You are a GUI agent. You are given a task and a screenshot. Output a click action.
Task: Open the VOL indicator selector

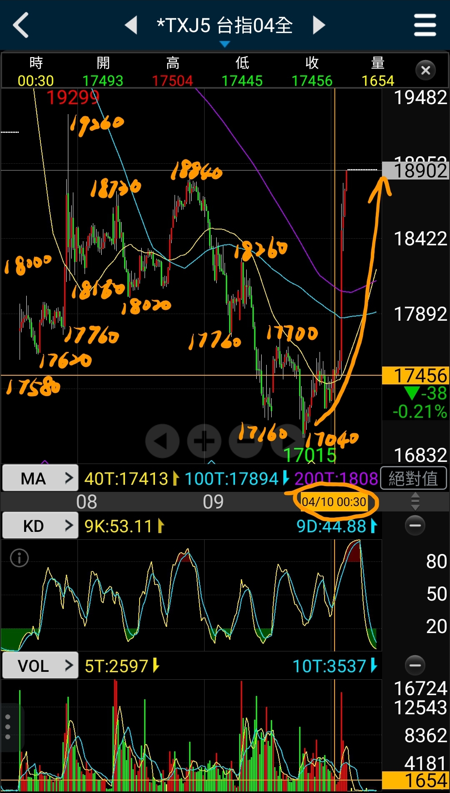40,666
